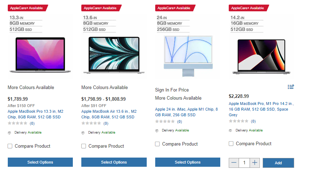Click star rating under MacBook Air 13.6
This screenshot has width=309, height=171.
click(91, 123)
